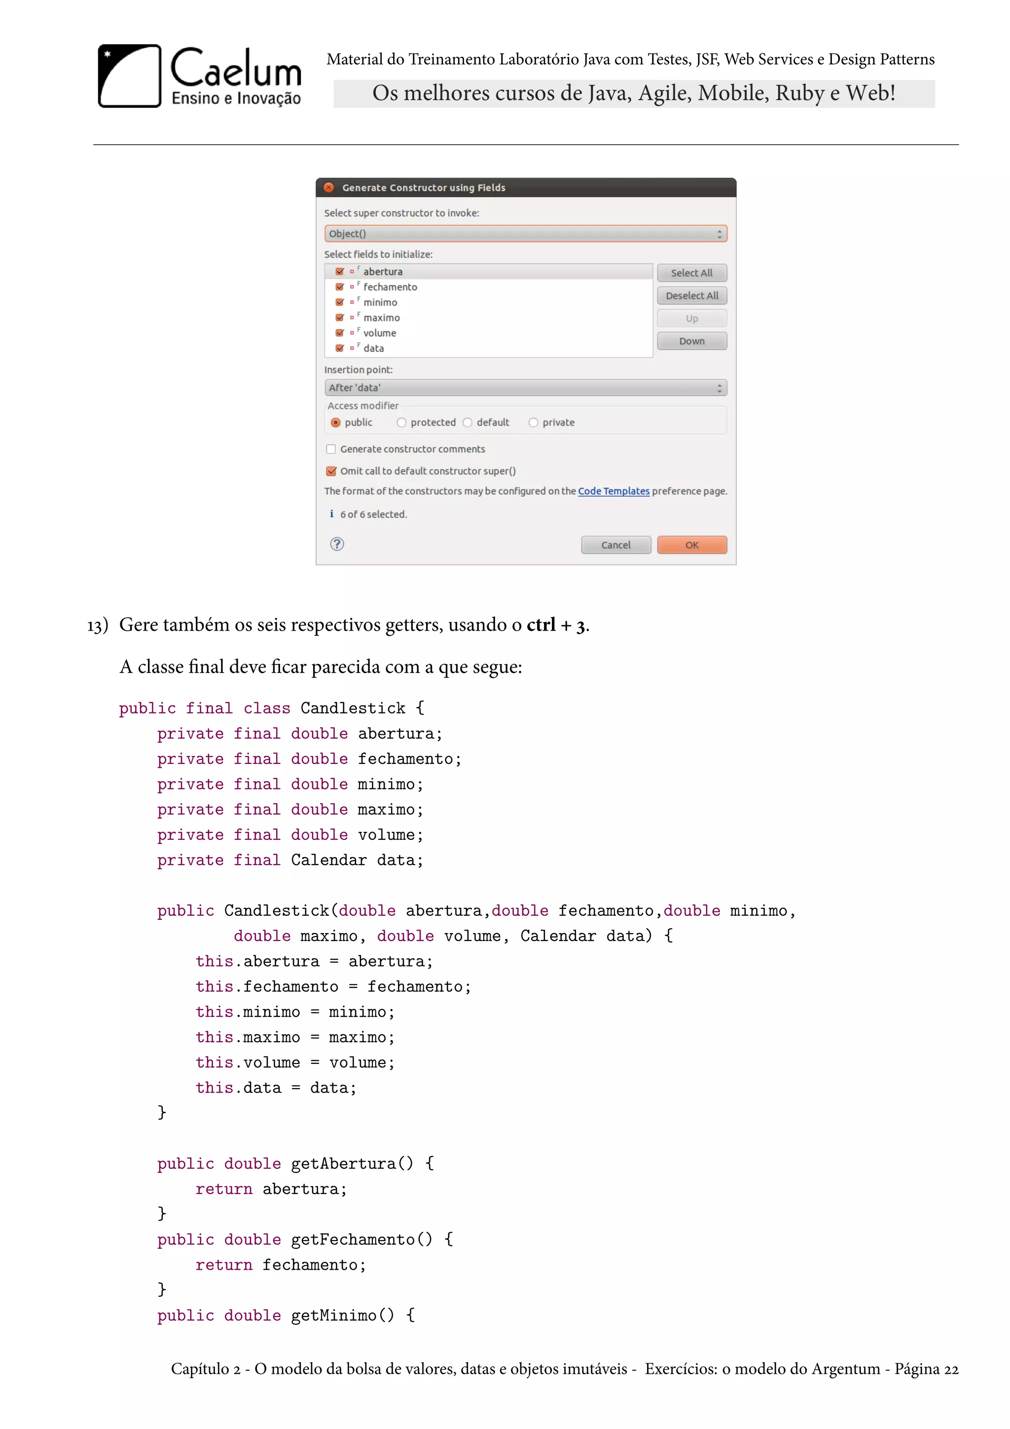Click the Select All button
Screen dimensions: 1010x1429
point(691,272)
